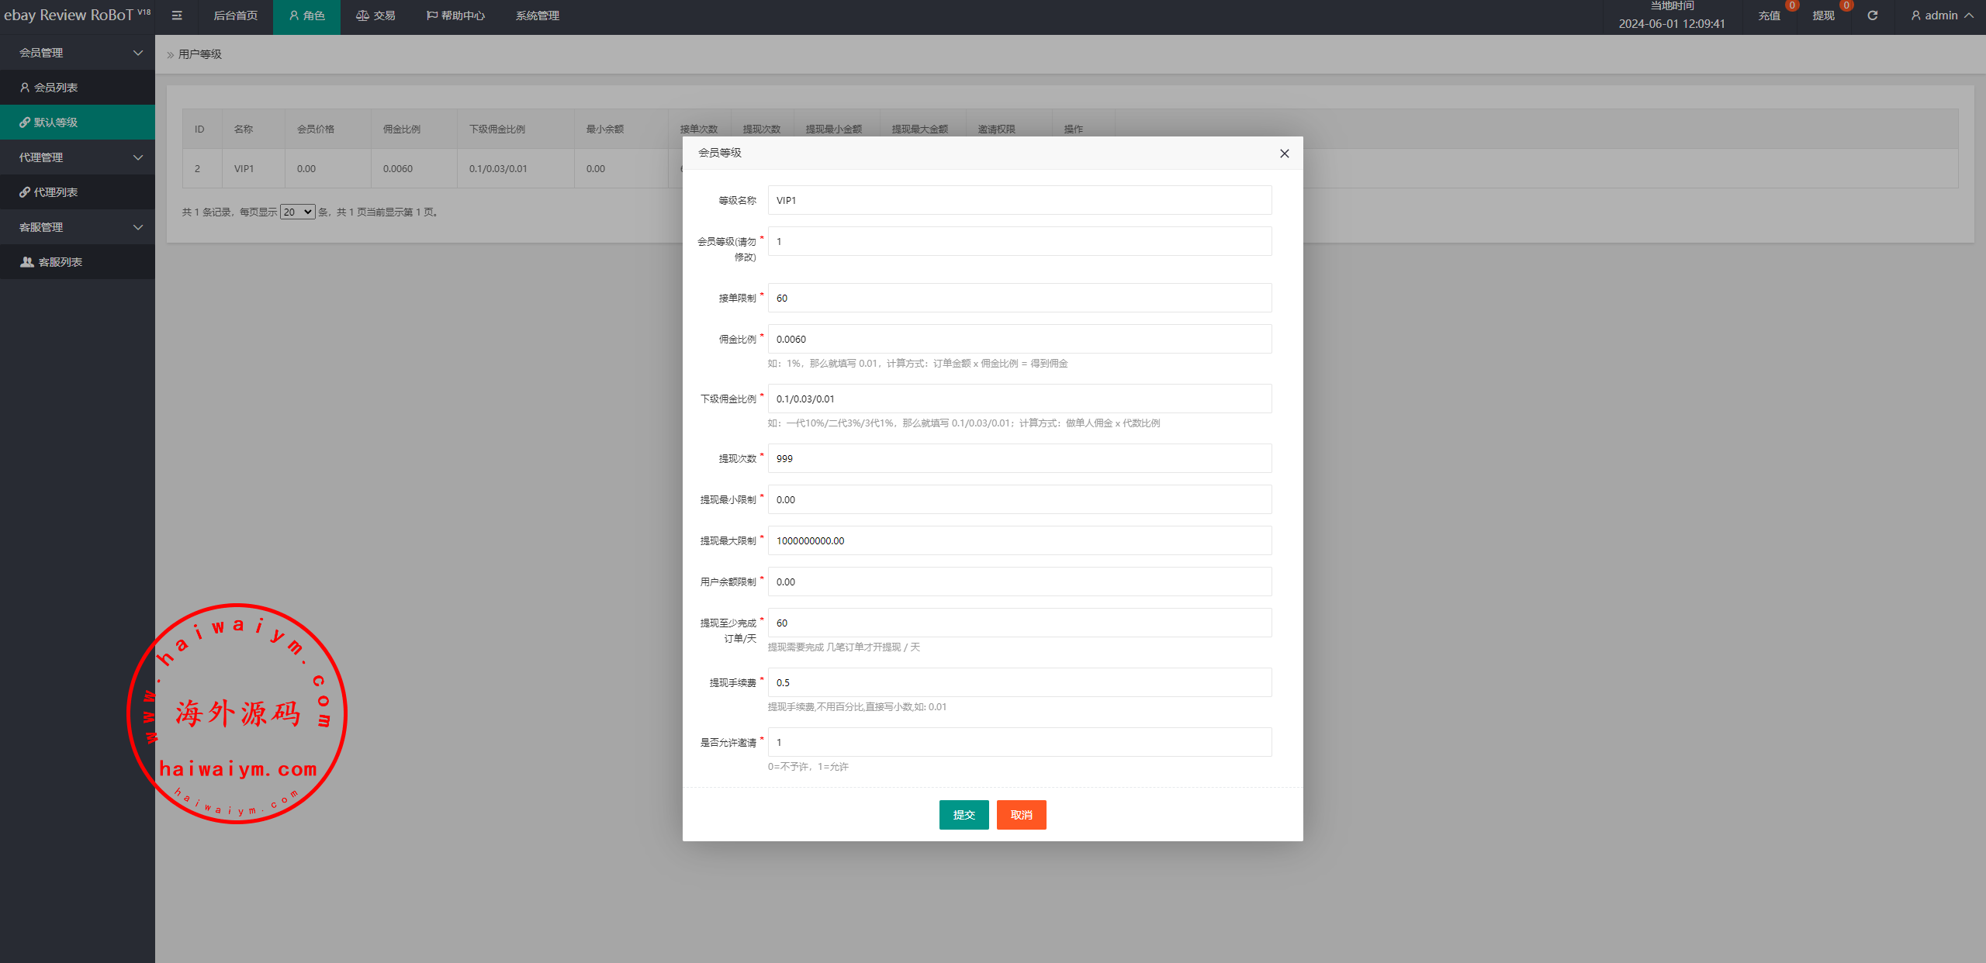Click 提交 button to save VIP1
This screenshot has height=963, width=1986.
964,815
